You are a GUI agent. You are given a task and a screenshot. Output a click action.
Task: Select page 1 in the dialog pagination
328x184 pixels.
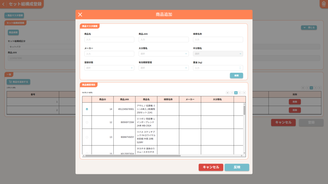click(x=236, y=93)
